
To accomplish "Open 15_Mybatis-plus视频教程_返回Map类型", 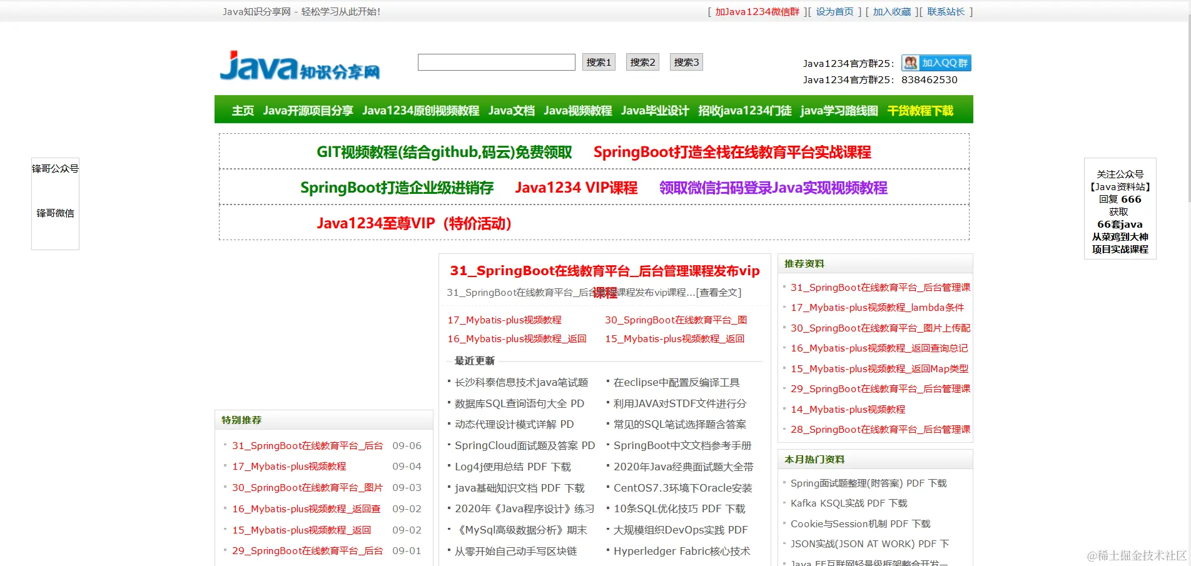I will [x=879, y=368].
